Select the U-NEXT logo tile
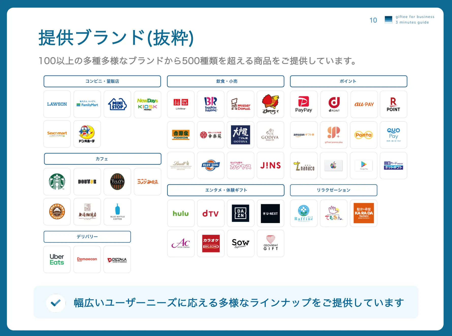 point(270,213)
